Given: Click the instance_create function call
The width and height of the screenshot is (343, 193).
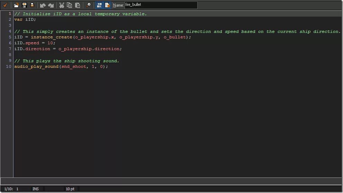Looking at the screenshot, I should [x=52, y=37].
